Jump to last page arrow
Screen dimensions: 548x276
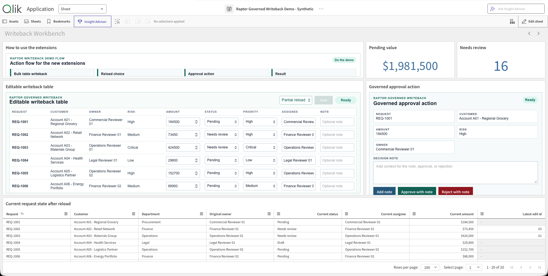pyautogui.click(x=539, y=267)
